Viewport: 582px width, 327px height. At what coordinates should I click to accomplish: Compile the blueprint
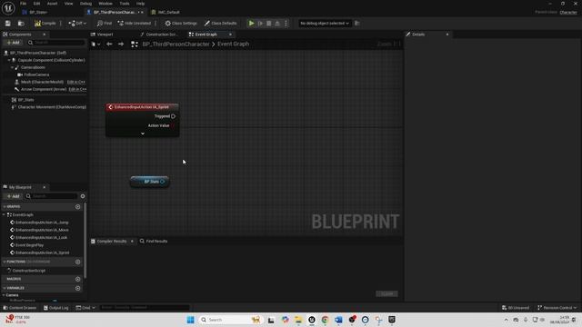click(x=45, y=23)
